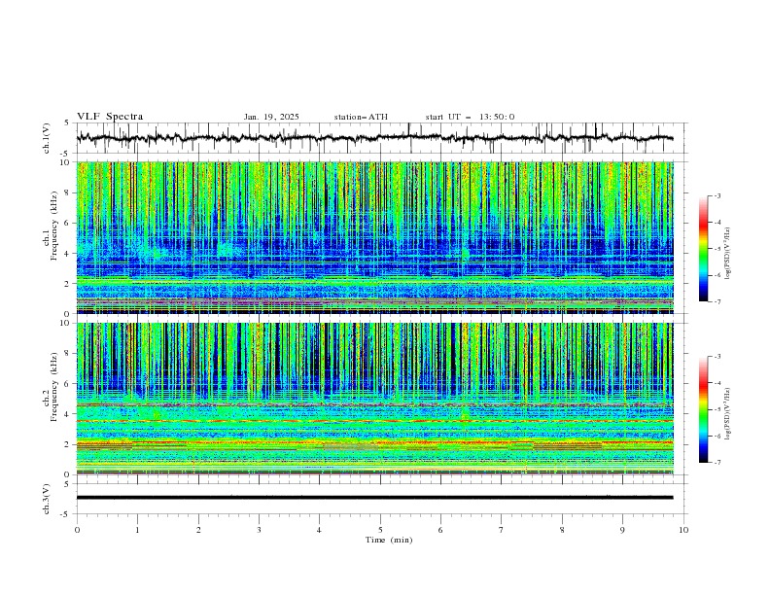
Task: Click the "VLF Spectra" title text
Action: (x=110, y=117)
